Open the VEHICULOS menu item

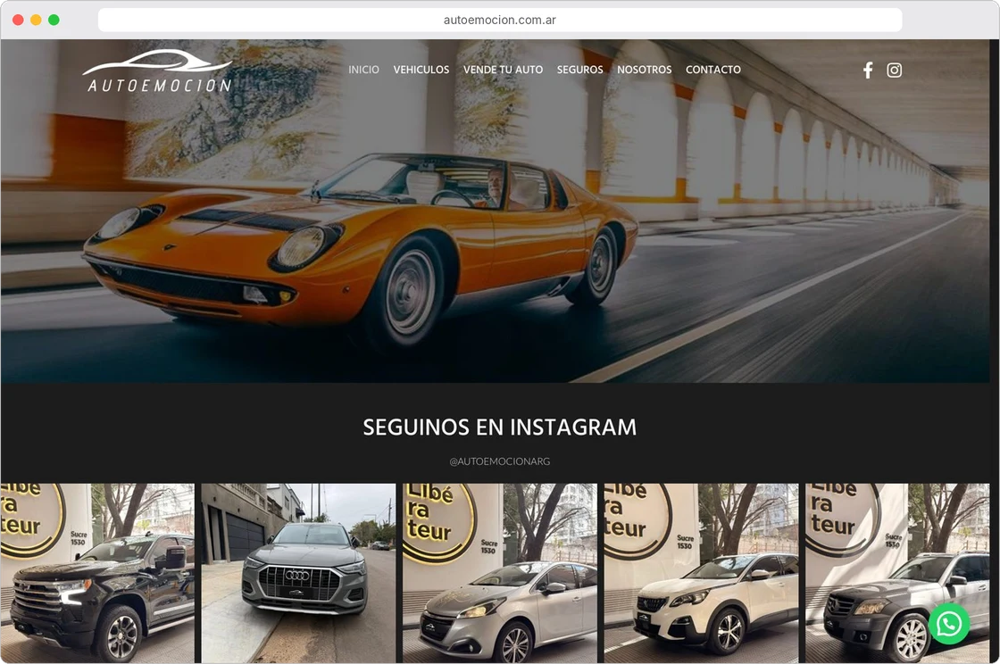point(421,70)
